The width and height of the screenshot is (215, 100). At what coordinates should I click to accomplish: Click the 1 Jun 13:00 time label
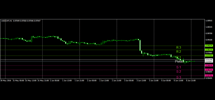(x=67, y=81)
